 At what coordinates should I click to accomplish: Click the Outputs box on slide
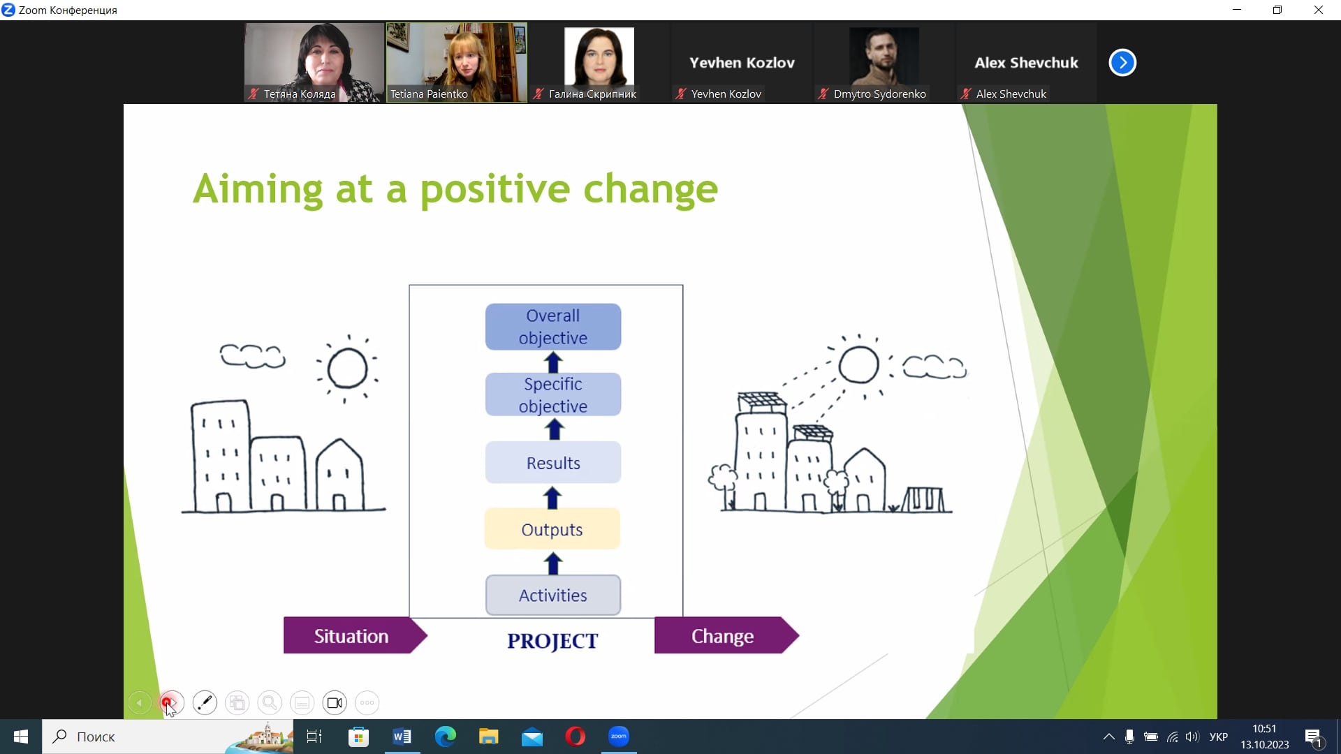pyautogui.click(x=552, y=529)
